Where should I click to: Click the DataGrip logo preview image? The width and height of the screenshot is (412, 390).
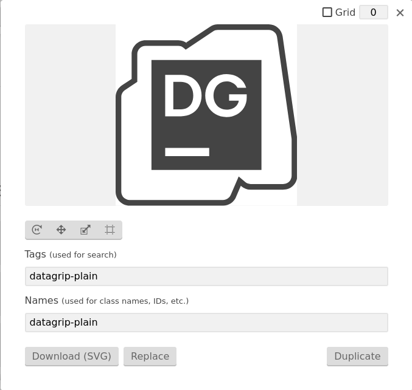coord(206,115)
